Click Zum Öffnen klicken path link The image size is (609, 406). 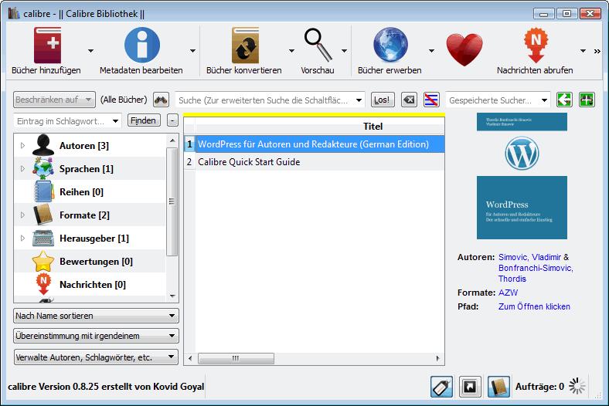pyautogui.click(x=534, y=306)
